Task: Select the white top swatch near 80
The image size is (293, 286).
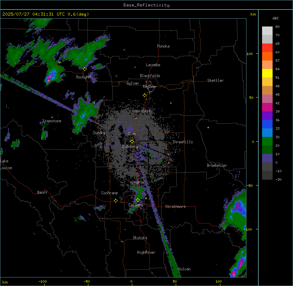Action: (x=267, y=31)
